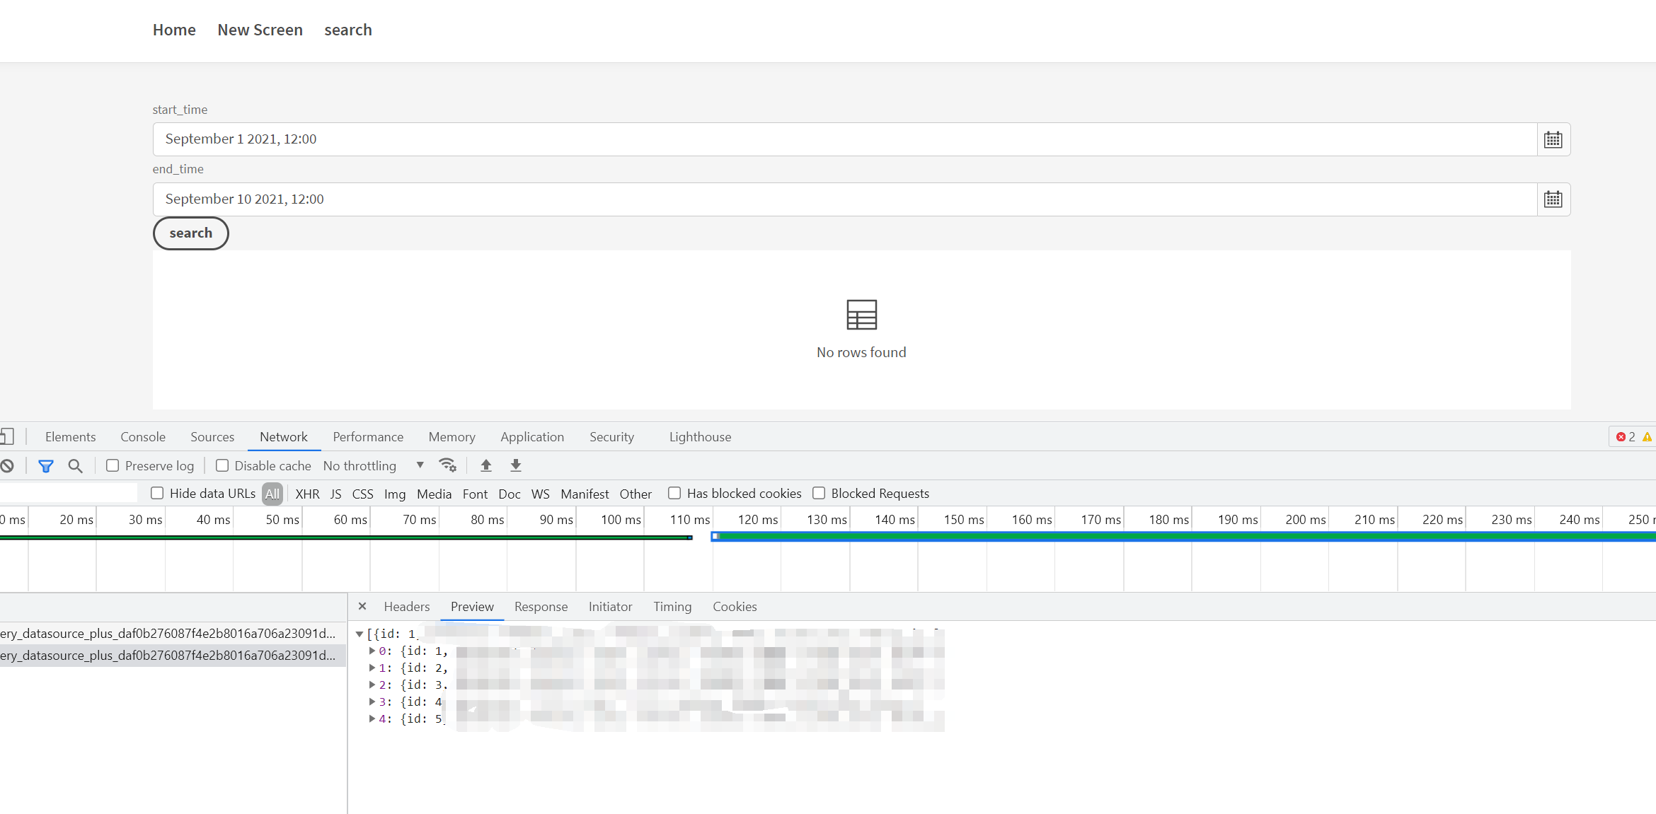Image resolution: width=1656 pixels, height=814 pixels.
Task: Expand JSON entry 0 in Preview
Action: pos(372,651)
